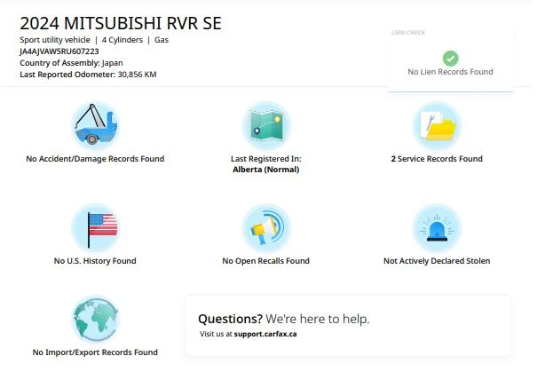Click "No Lien Records Found" text

(450, 72)
